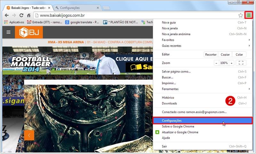
Task: Select Atualizar o Google Chrome
Action: pyautogui.click(x=203, y=132)
